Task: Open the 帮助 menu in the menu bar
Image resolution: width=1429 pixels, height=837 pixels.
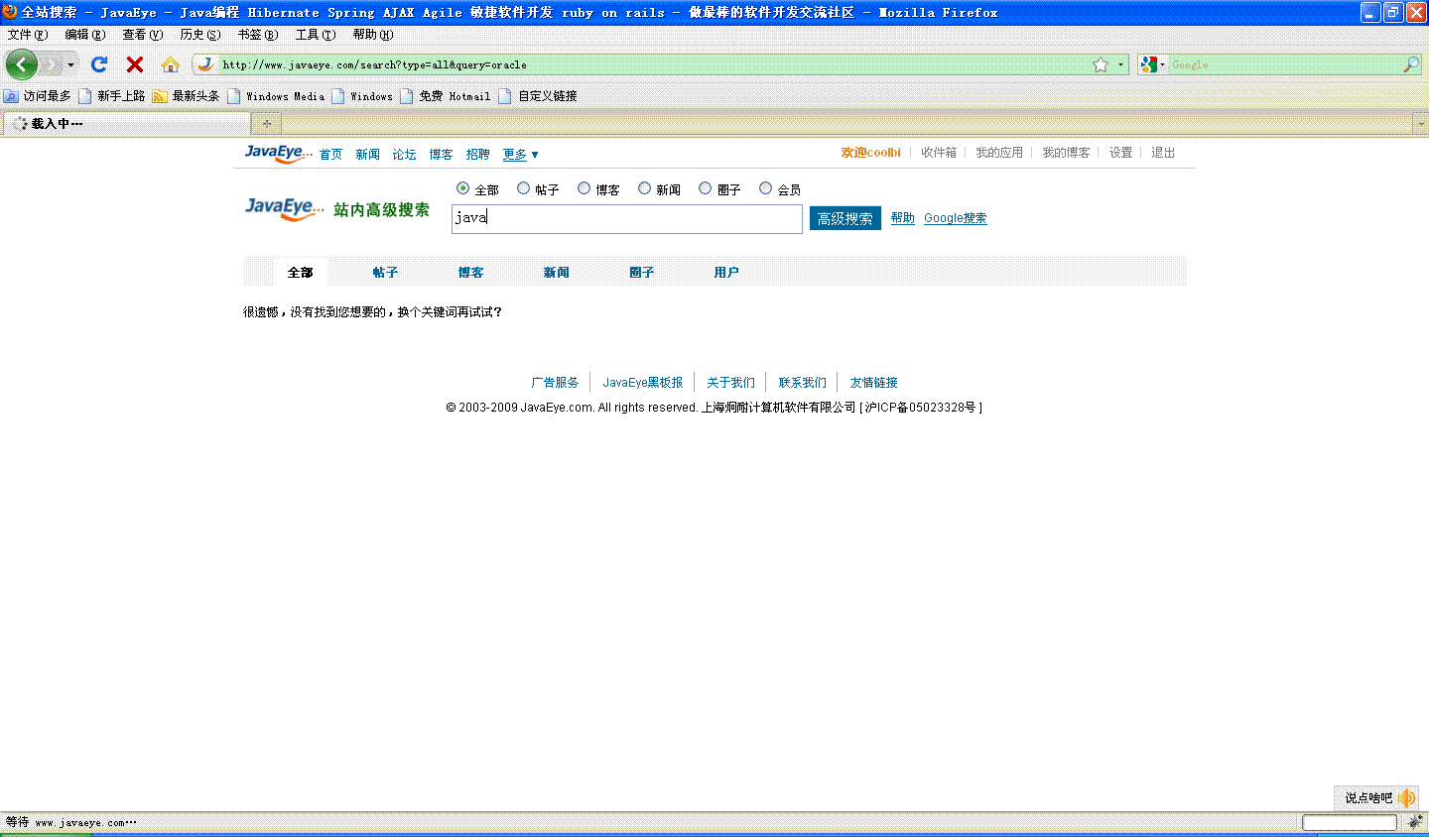Action: (373, 35)
